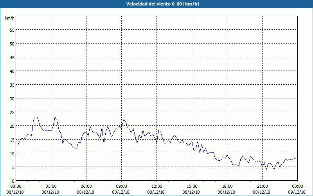This screenshot has height=196, width=313.
Task: Pick the "08/12/18" date under 15:00
Action: tap(191, 192)
